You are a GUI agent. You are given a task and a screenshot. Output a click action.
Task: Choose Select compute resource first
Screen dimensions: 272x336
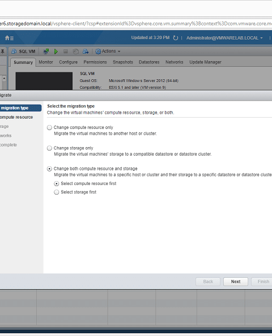click(57, 184)
